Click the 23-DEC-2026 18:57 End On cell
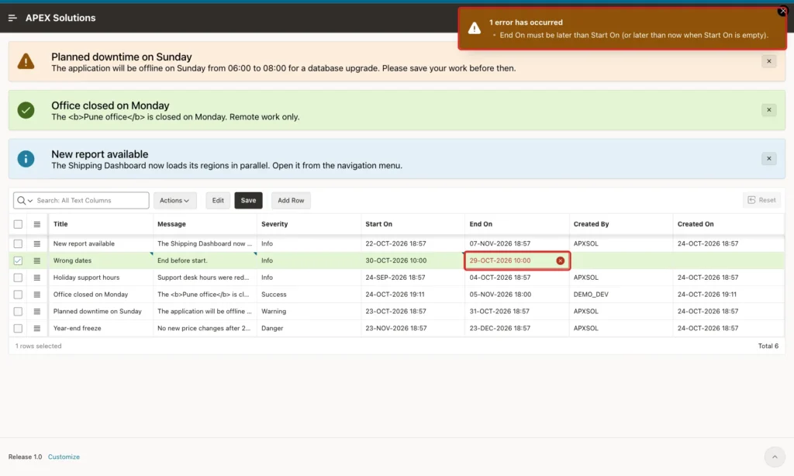Image resolution: width=794 pixels, height=476 pixels. point(517,328)
